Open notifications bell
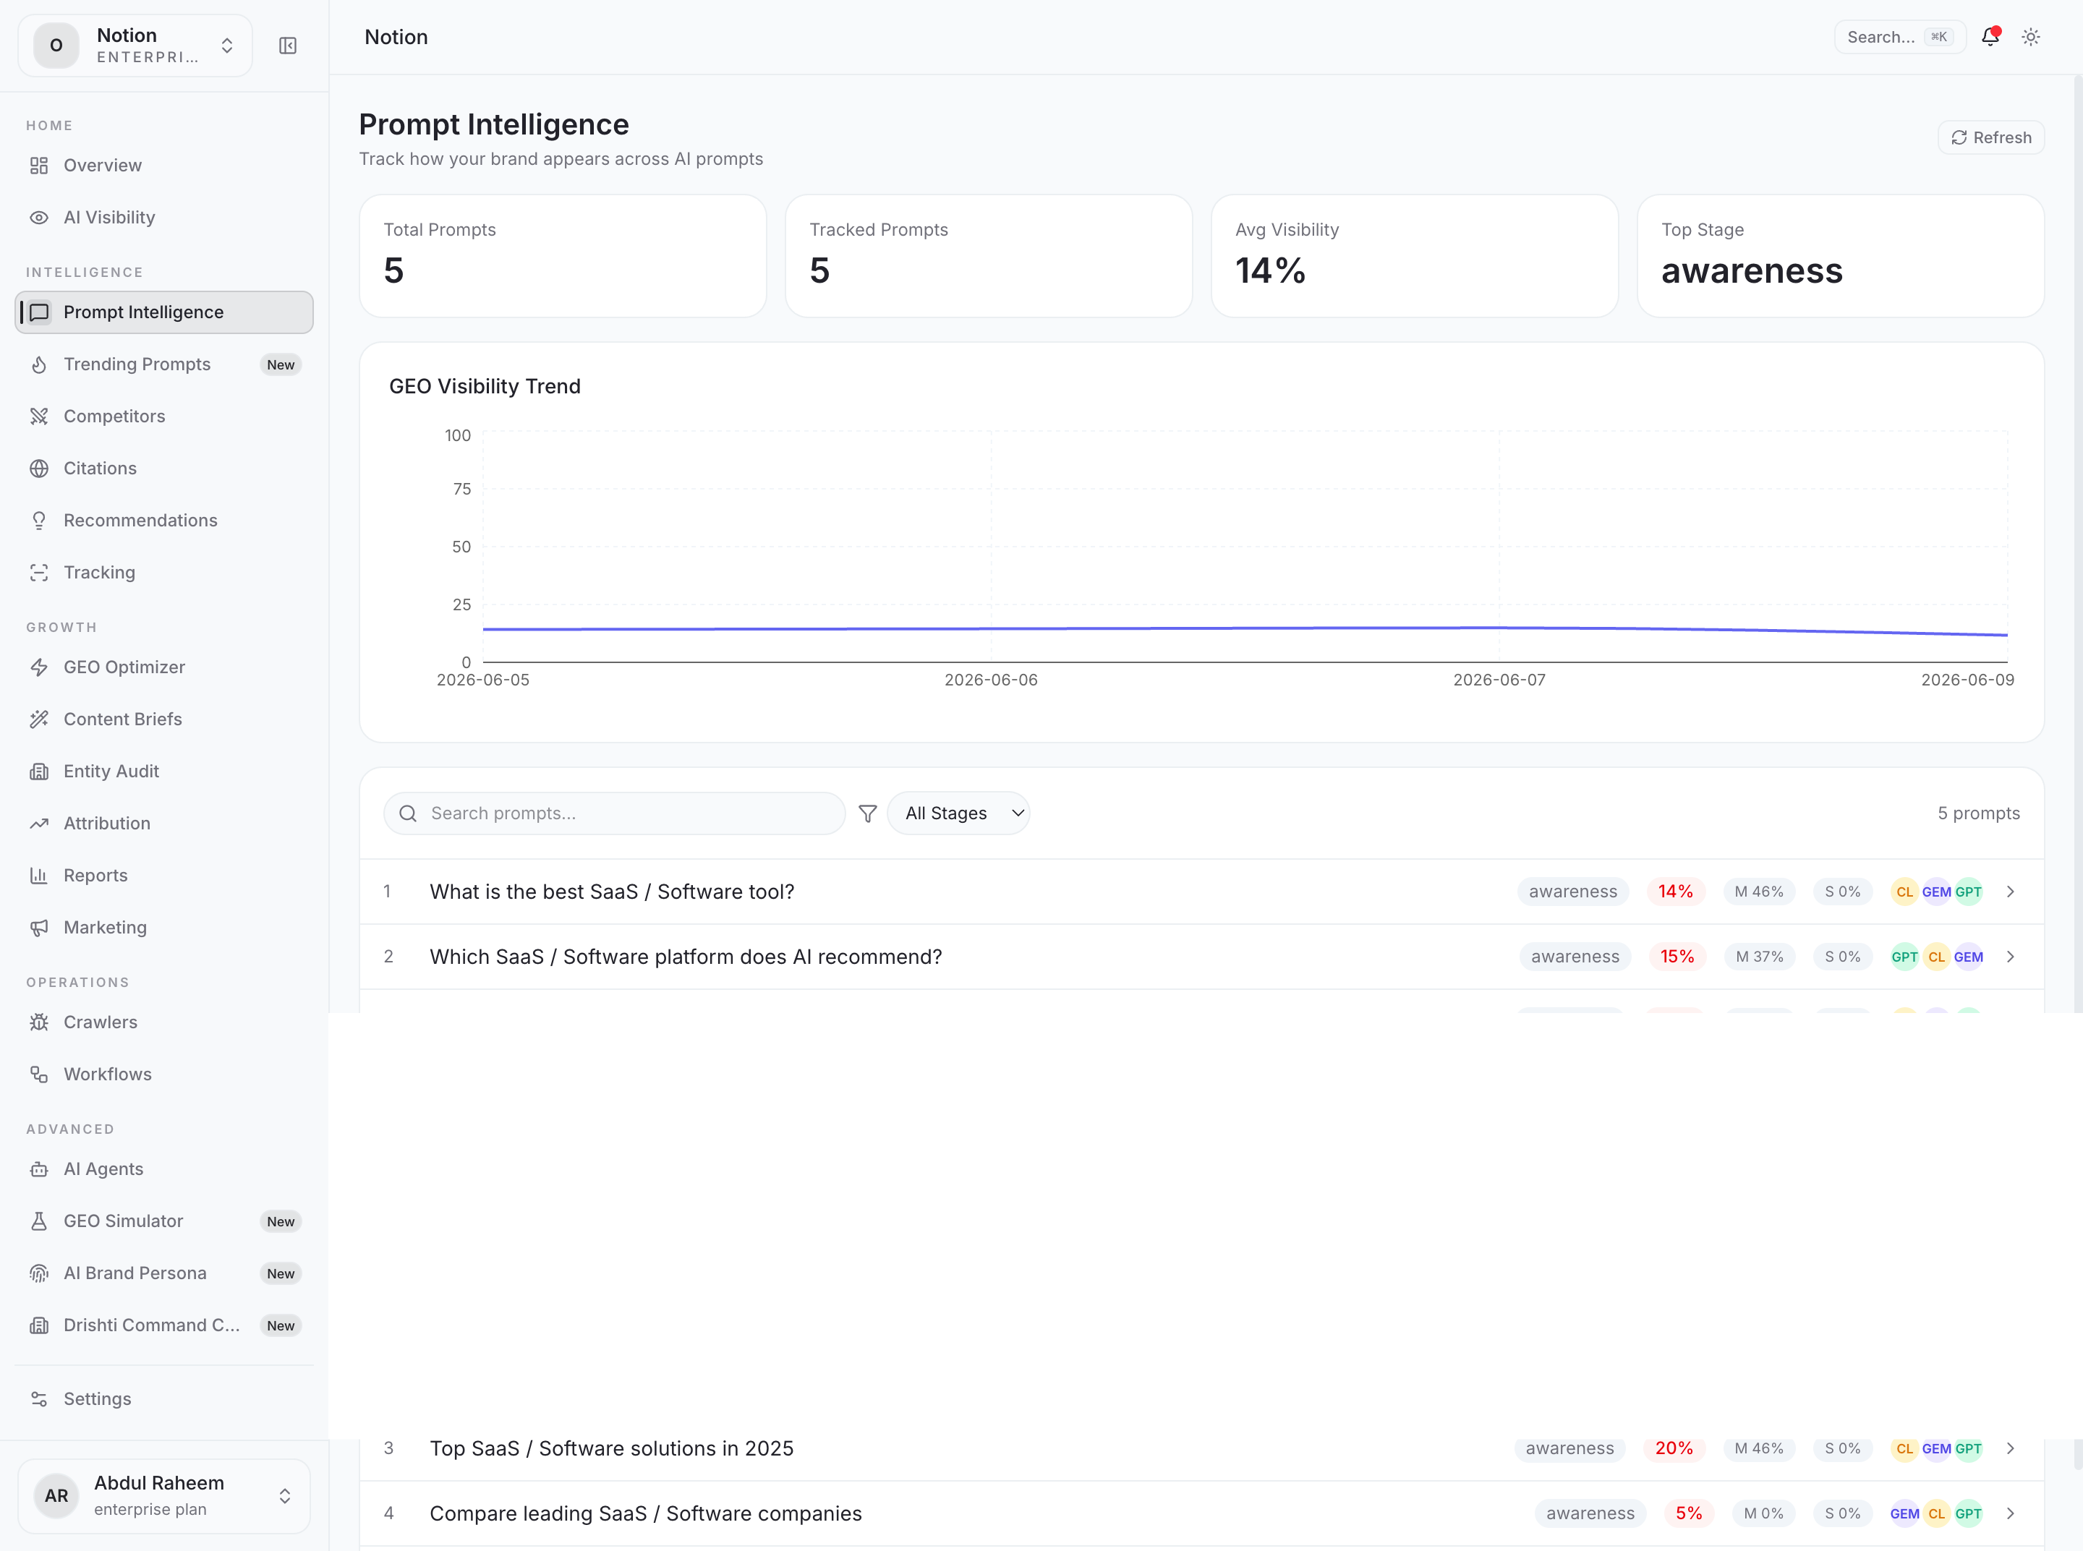 point(1990,37)
